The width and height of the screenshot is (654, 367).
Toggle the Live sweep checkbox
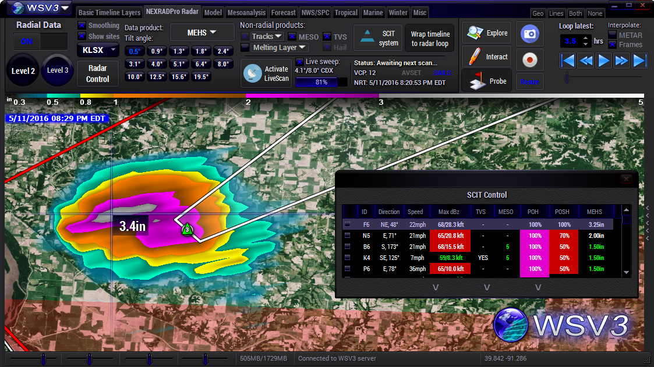click(299, 62)
